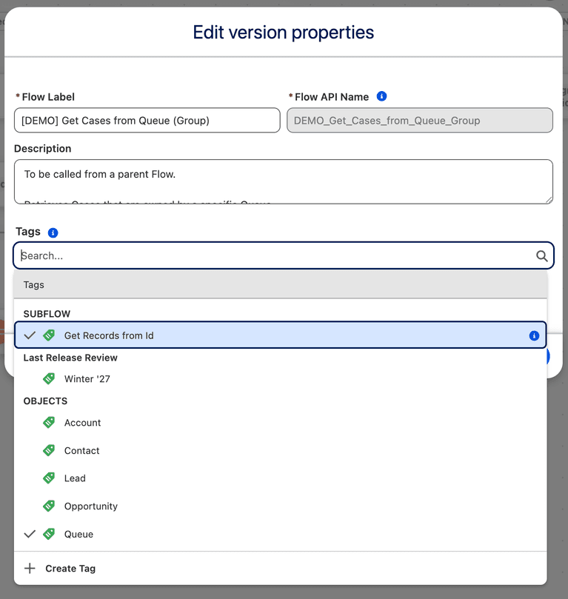The height and width of the screenshot is (599, 568).
Task: Click the OBJECTS group heading
Action: (x=45, y=401)
